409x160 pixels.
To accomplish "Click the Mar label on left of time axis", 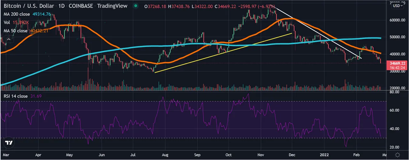I will [x=5, y=155].
